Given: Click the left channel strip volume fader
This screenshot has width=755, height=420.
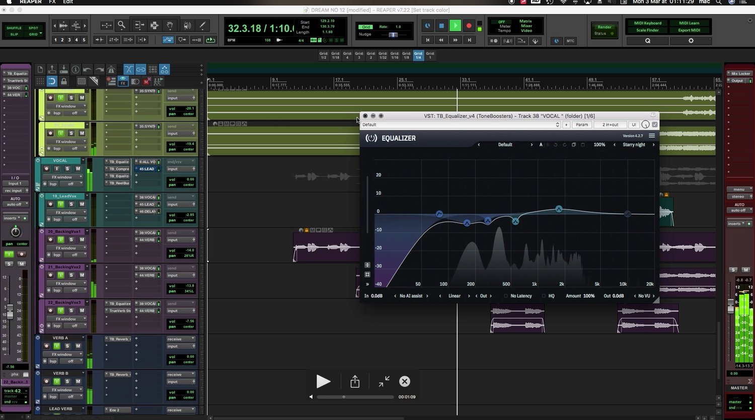Looking at the screenshot, I should click(10, 311).
